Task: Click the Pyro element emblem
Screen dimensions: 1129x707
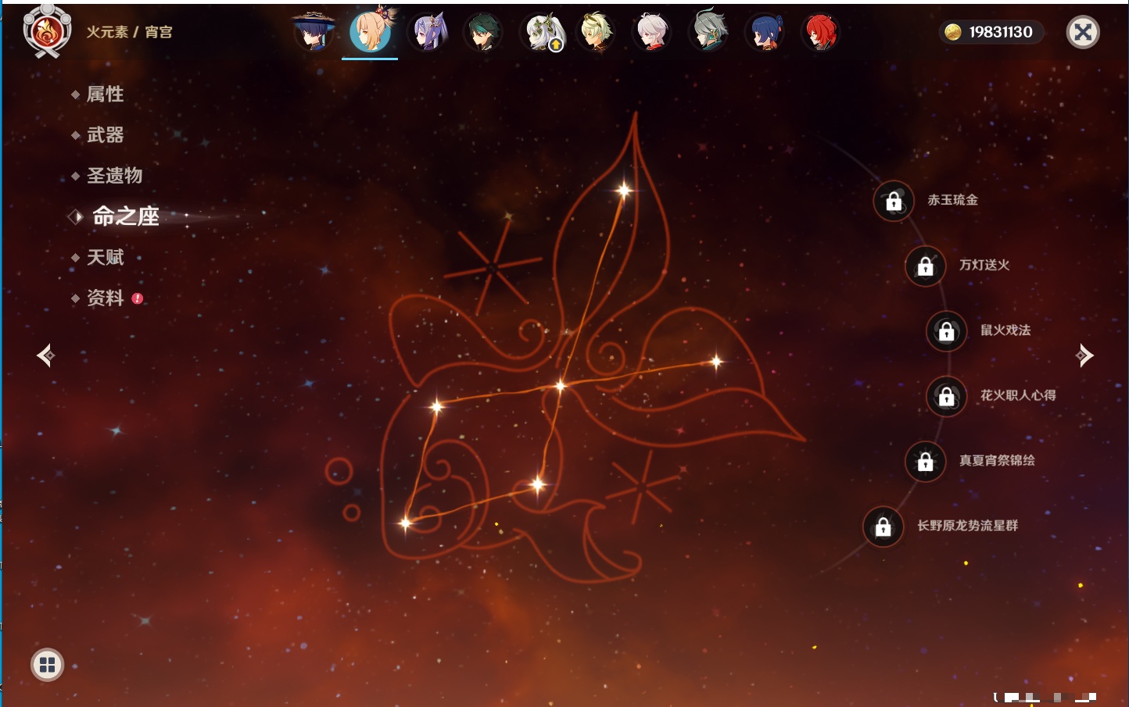Action: click(47, 31)
